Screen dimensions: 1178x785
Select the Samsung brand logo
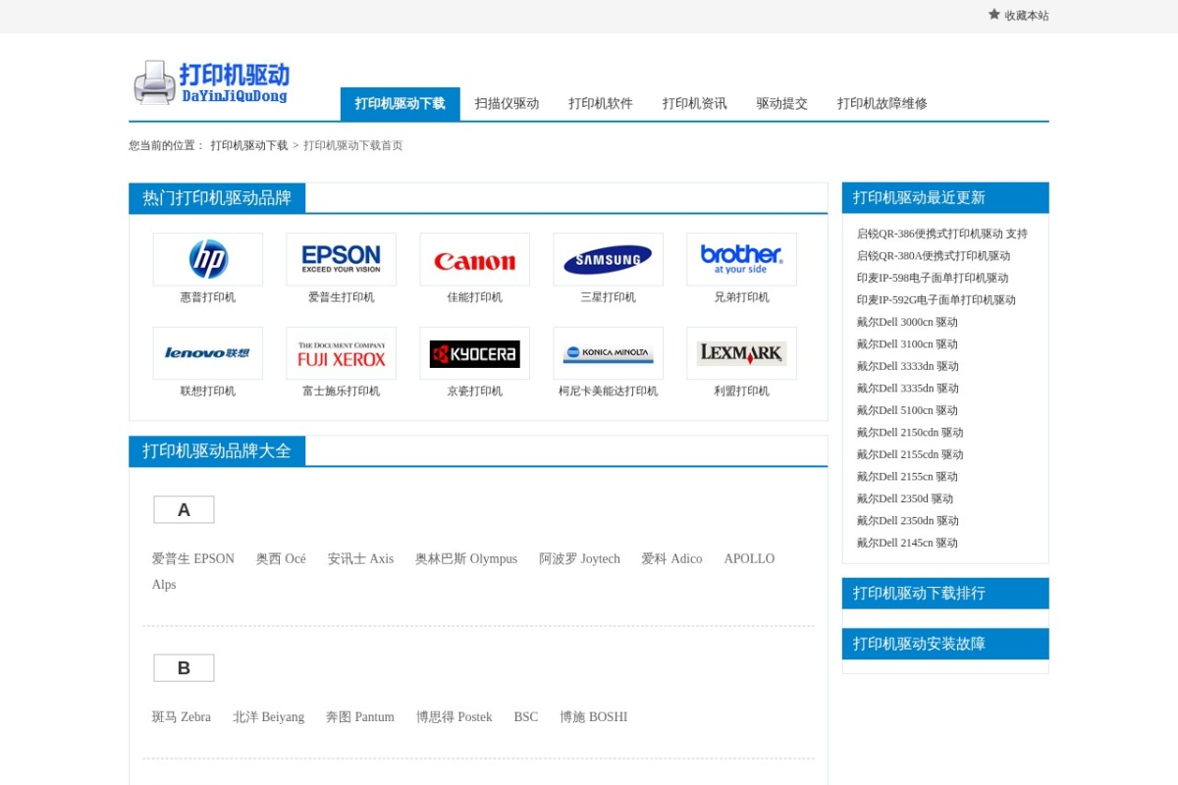609,259
